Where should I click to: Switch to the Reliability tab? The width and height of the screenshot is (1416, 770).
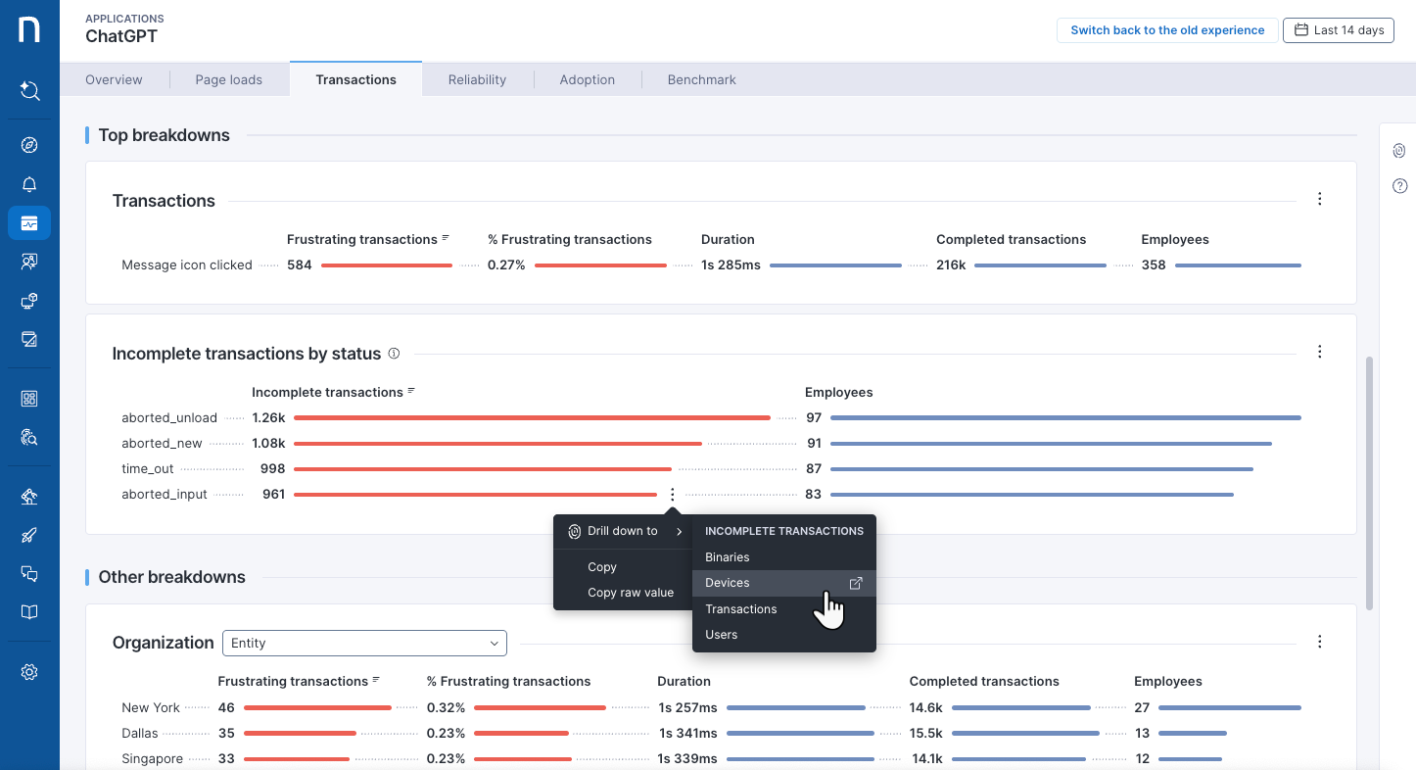pos(477,80)
